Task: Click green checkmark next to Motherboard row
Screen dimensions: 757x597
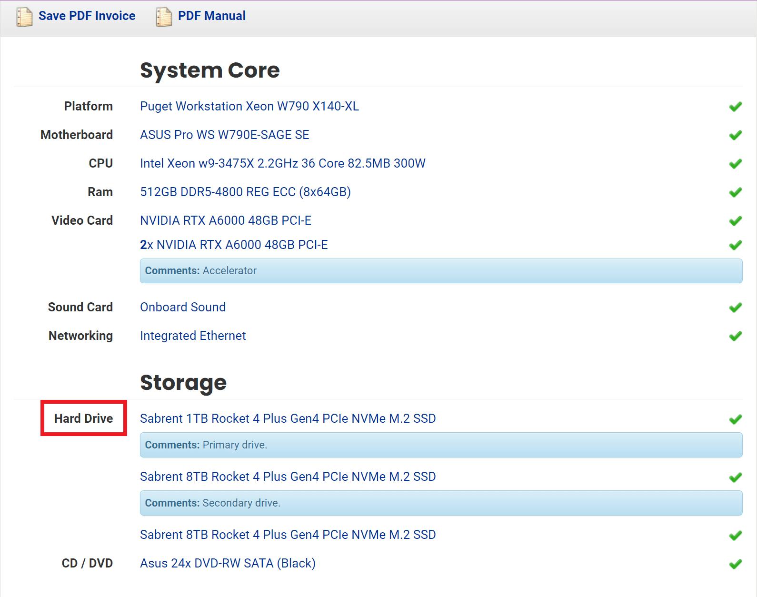Action: [x=735, y=135]
